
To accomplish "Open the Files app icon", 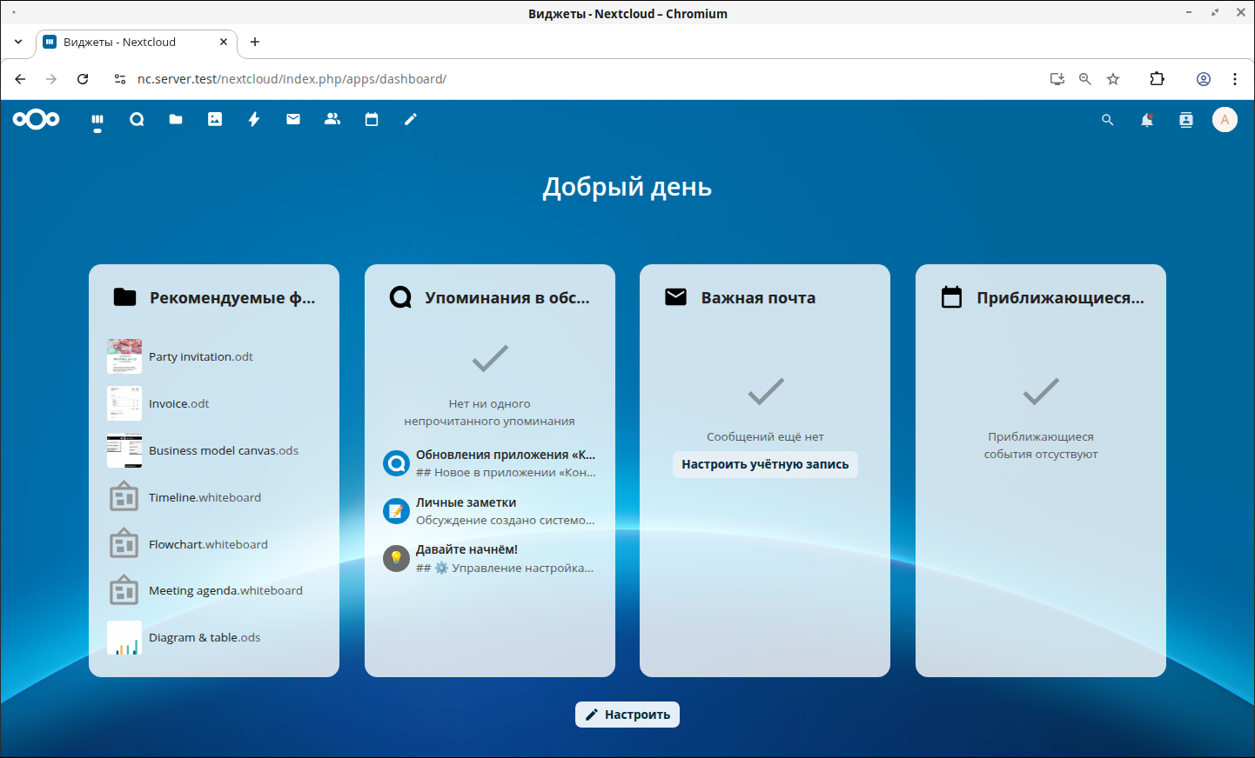I will tap(176, 120).
